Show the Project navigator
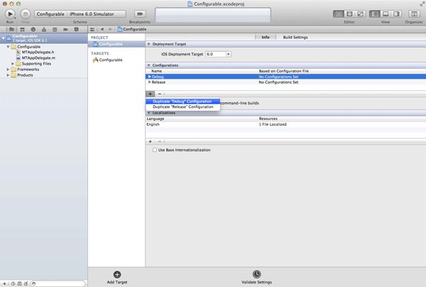 click(11, 29)
